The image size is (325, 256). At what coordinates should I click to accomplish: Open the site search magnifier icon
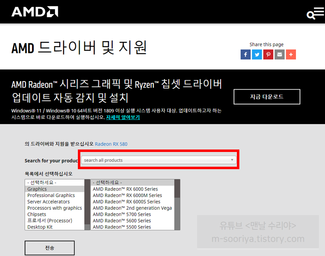[x=311, y=15]
